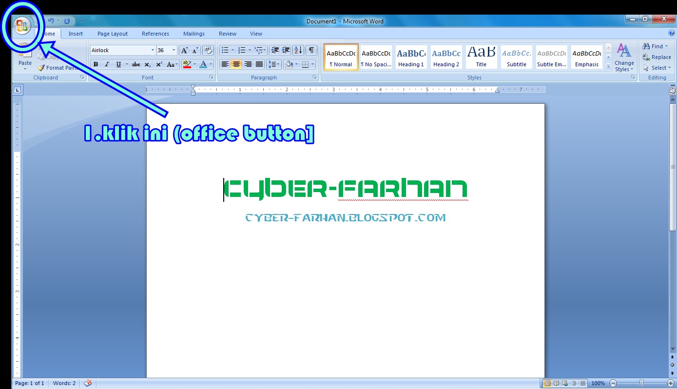Click the bullets list icon
Screen dimensions: 677x389
[225, 50]
